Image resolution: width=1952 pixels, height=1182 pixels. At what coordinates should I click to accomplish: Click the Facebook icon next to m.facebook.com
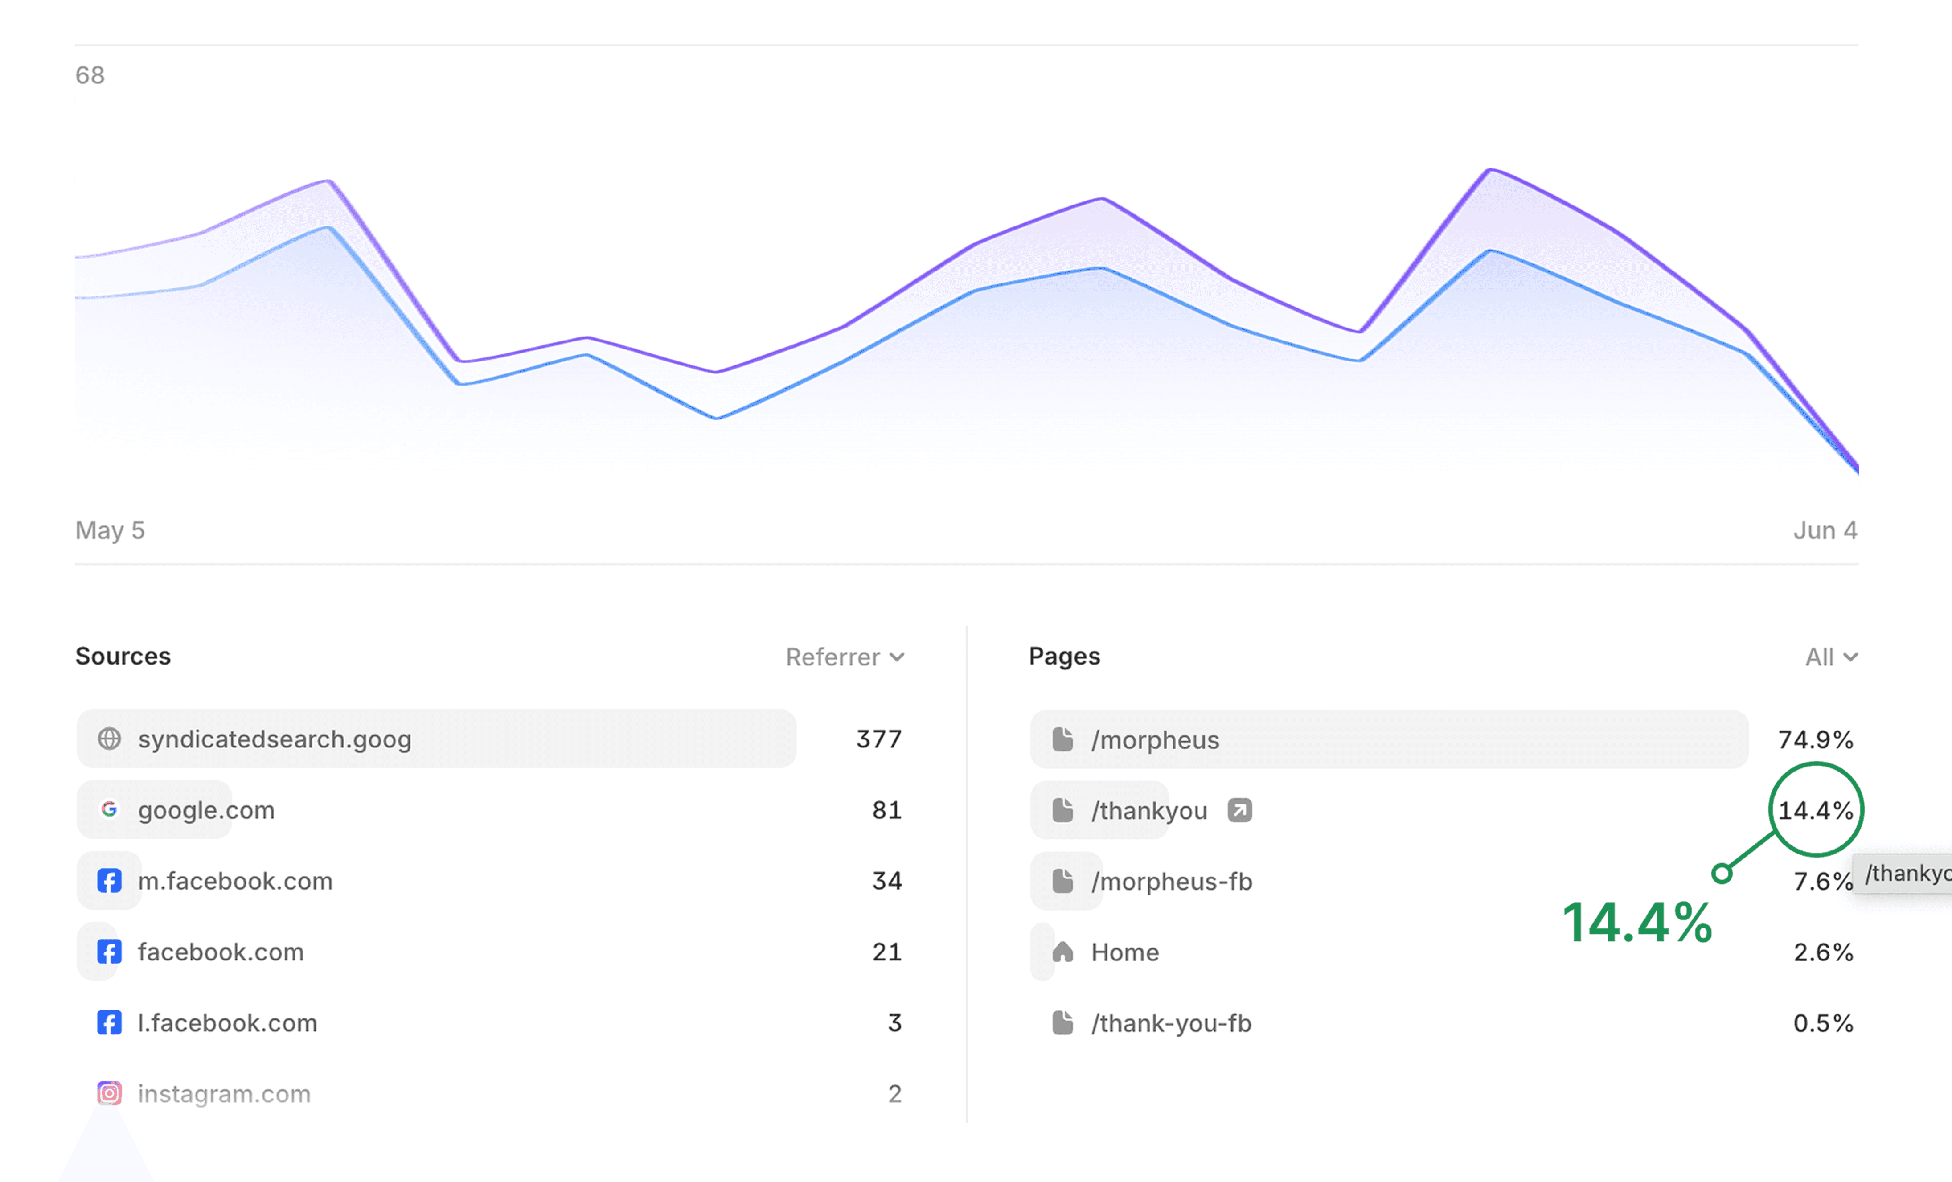click(109, 880)
